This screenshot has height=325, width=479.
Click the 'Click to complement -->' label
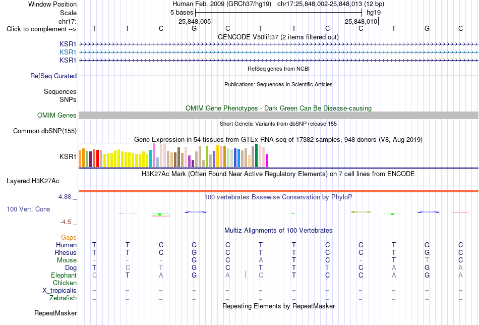[x=41, y=29]
